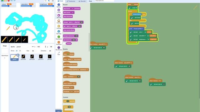This screenshot has height=112, width=200.
Task: Click the sprite x position field
Action: coord(38,47)
